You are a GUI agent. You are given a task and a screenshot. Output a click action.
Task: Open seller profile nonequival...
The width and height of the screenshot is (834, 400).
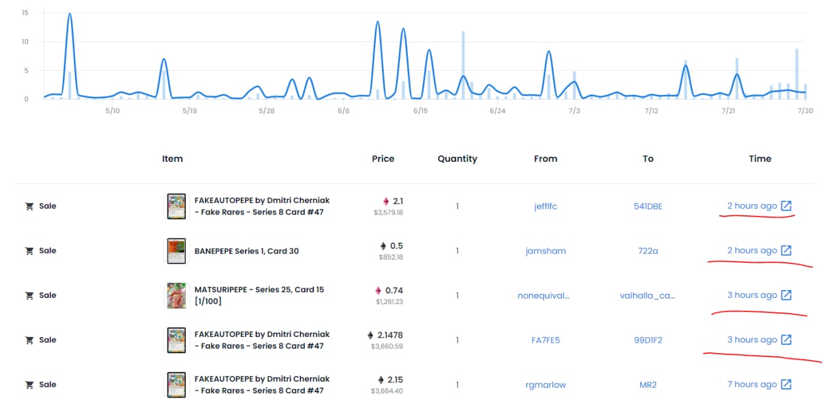pyautogui.click(x=543, y=295)
